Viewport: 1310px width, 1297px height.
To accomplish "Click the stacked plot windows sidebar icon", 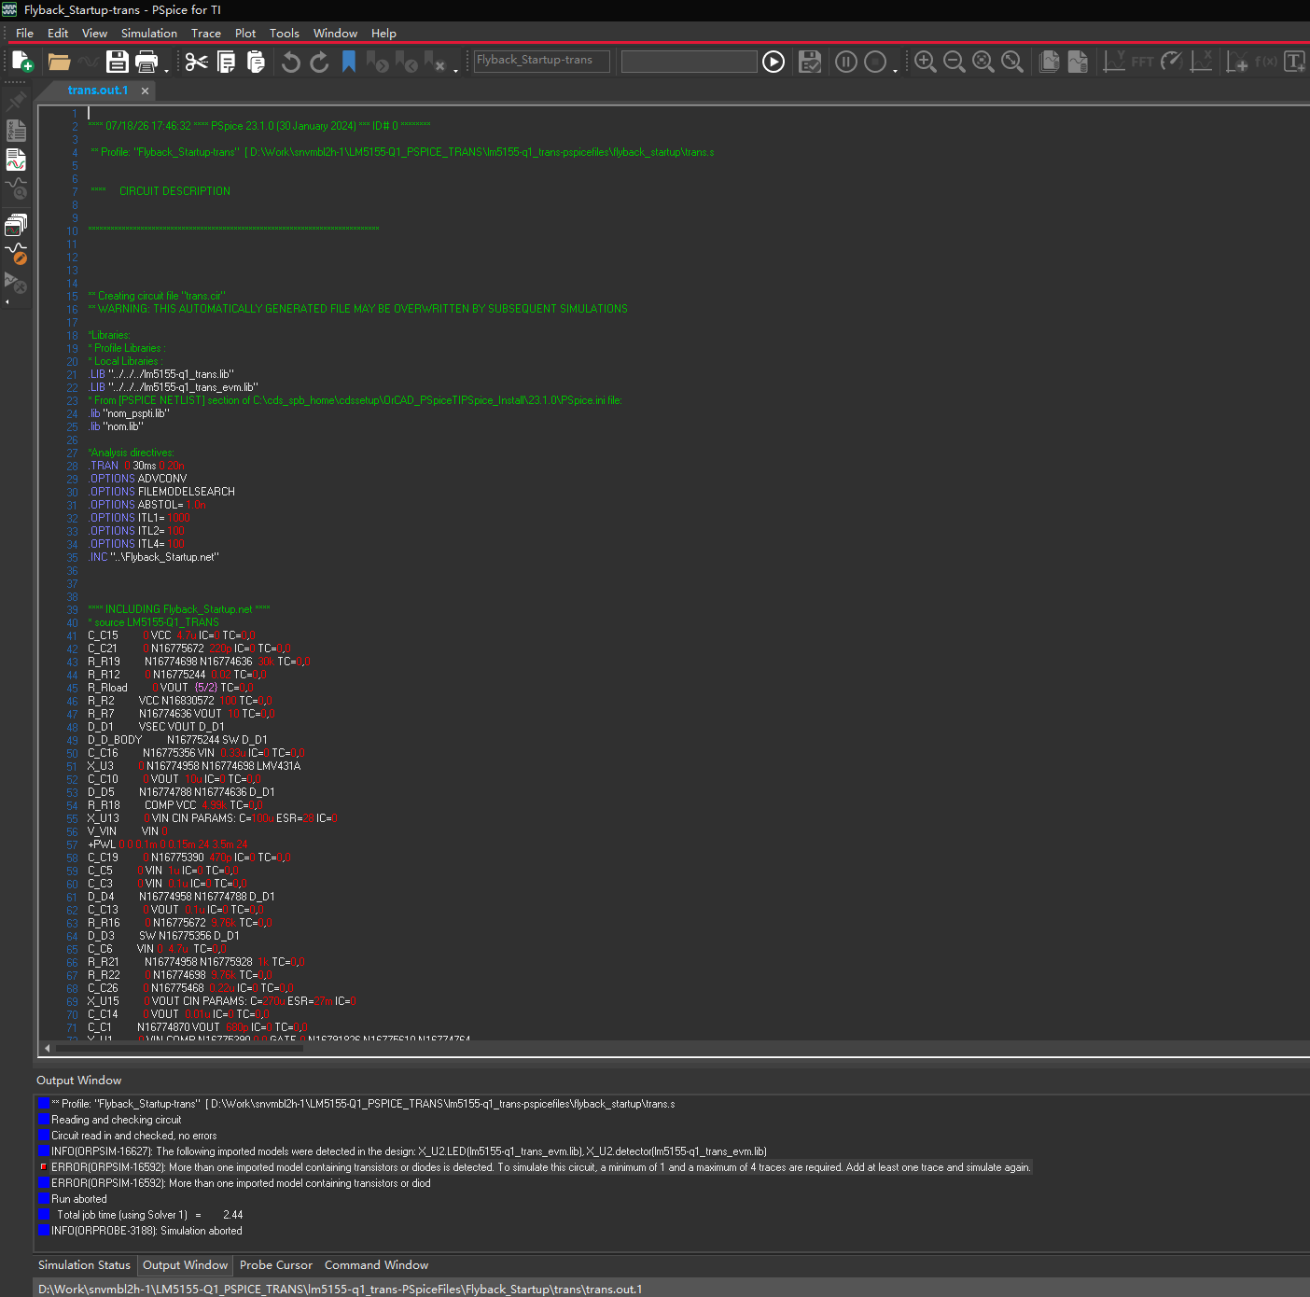I will point(16,224).
